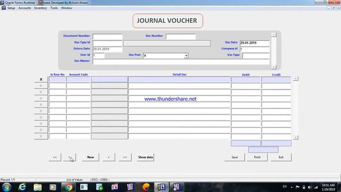Image resolution: width=341 pixels, height=192 pixels.
Task: Click the eighth row delete X button
Action: (x=41, y=124)
